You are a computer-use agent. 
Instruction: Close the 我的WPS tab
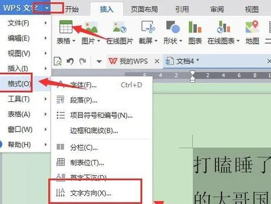click(157, 61)
